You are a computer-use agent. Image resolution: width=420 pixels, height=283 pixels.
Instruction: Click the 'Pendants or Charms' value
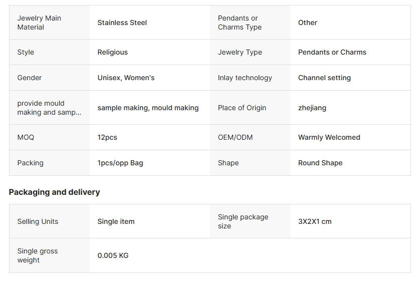pos(332,52)
